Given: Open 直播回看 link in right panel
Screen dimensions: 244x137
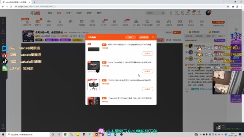Looking at the screenshot, I should (x=214, y=32).
